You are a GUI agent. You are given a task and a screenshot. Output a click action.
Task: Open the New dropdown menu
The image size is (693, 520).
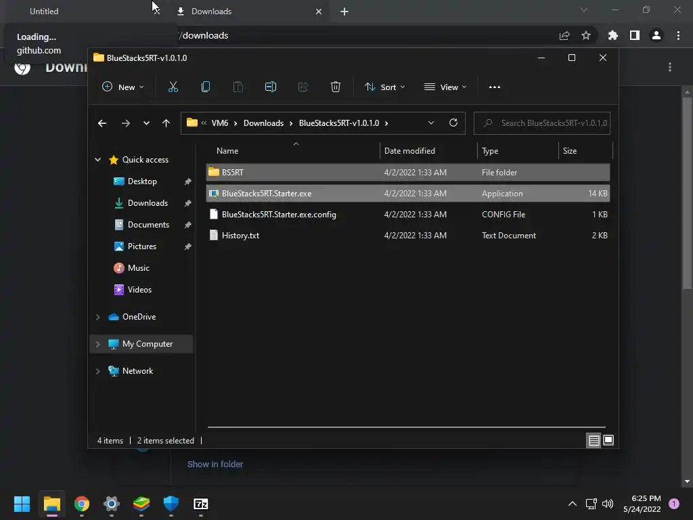123,87
